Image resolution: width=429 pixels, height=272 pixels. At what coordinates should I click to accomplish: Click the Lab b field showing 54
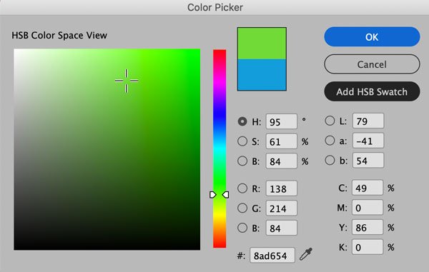click(368, 161)
